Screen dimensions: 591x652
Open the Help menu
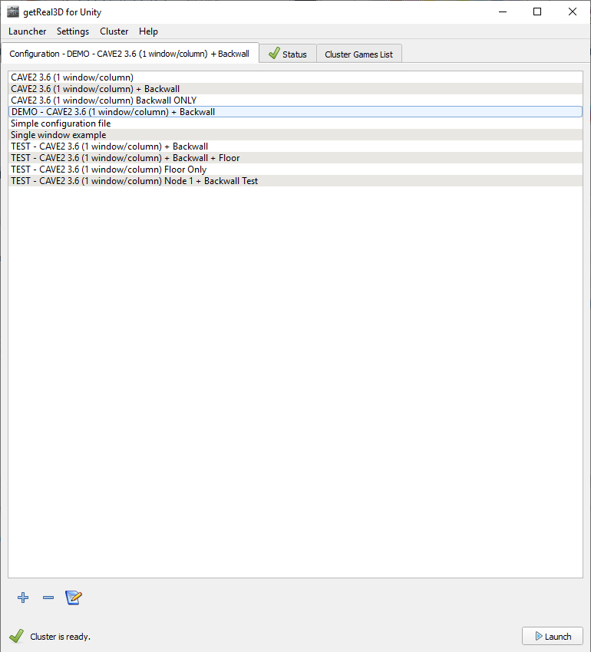coord(148,31)
